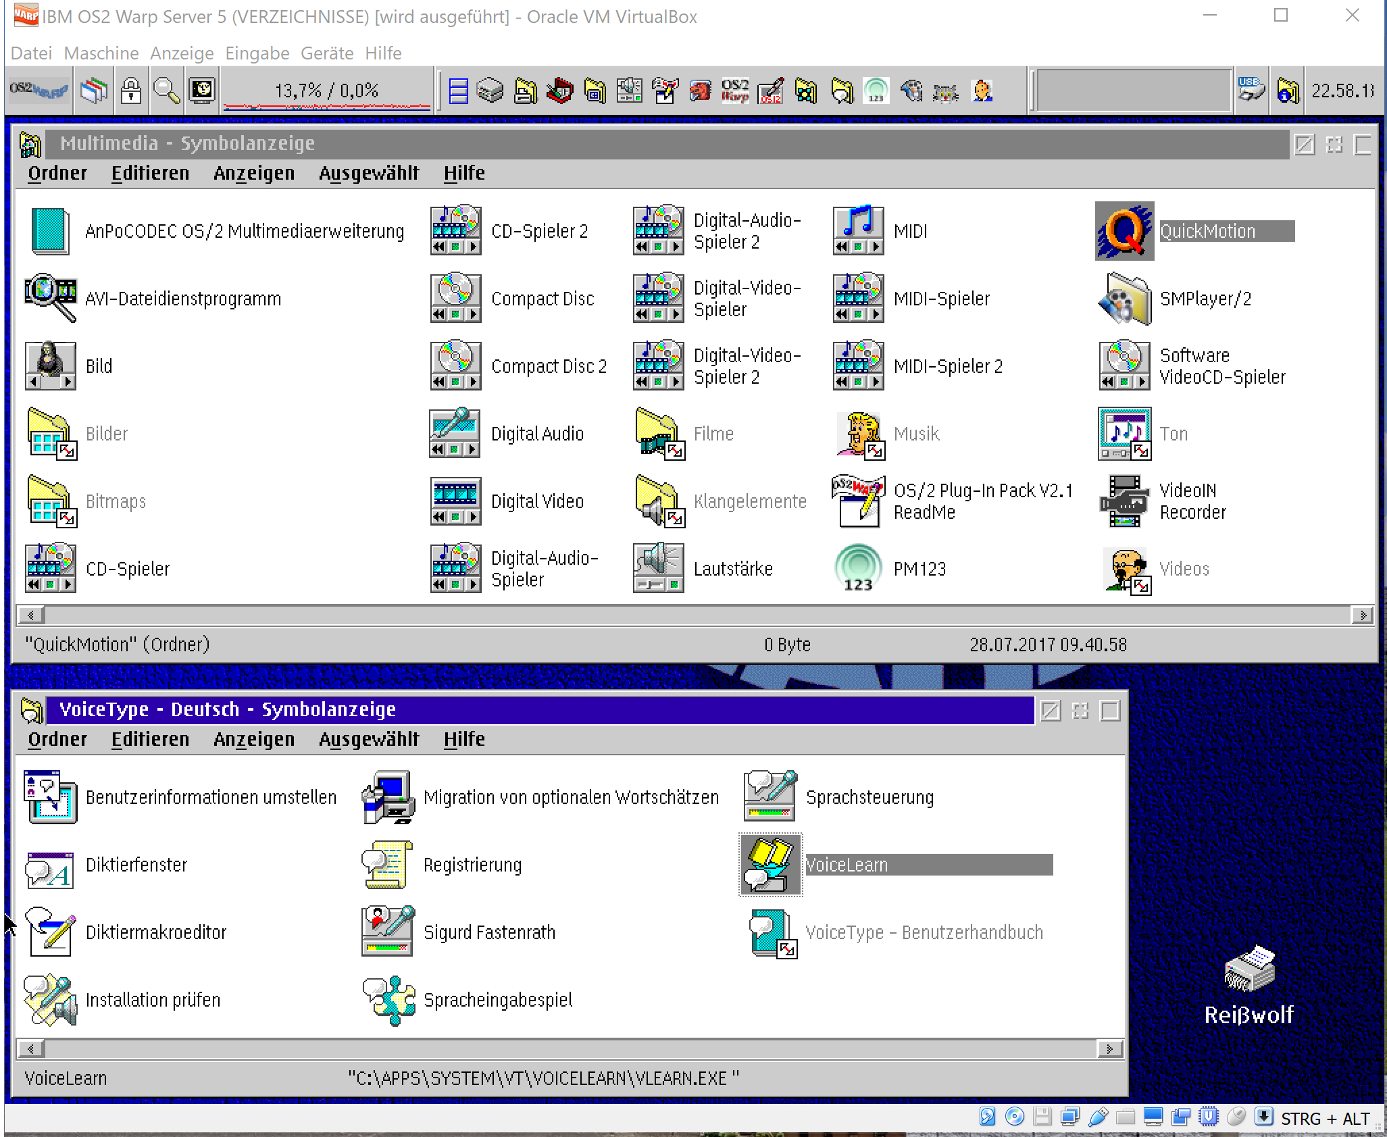Click the magnifier search icon in WarpCenter

click(166, 91)
